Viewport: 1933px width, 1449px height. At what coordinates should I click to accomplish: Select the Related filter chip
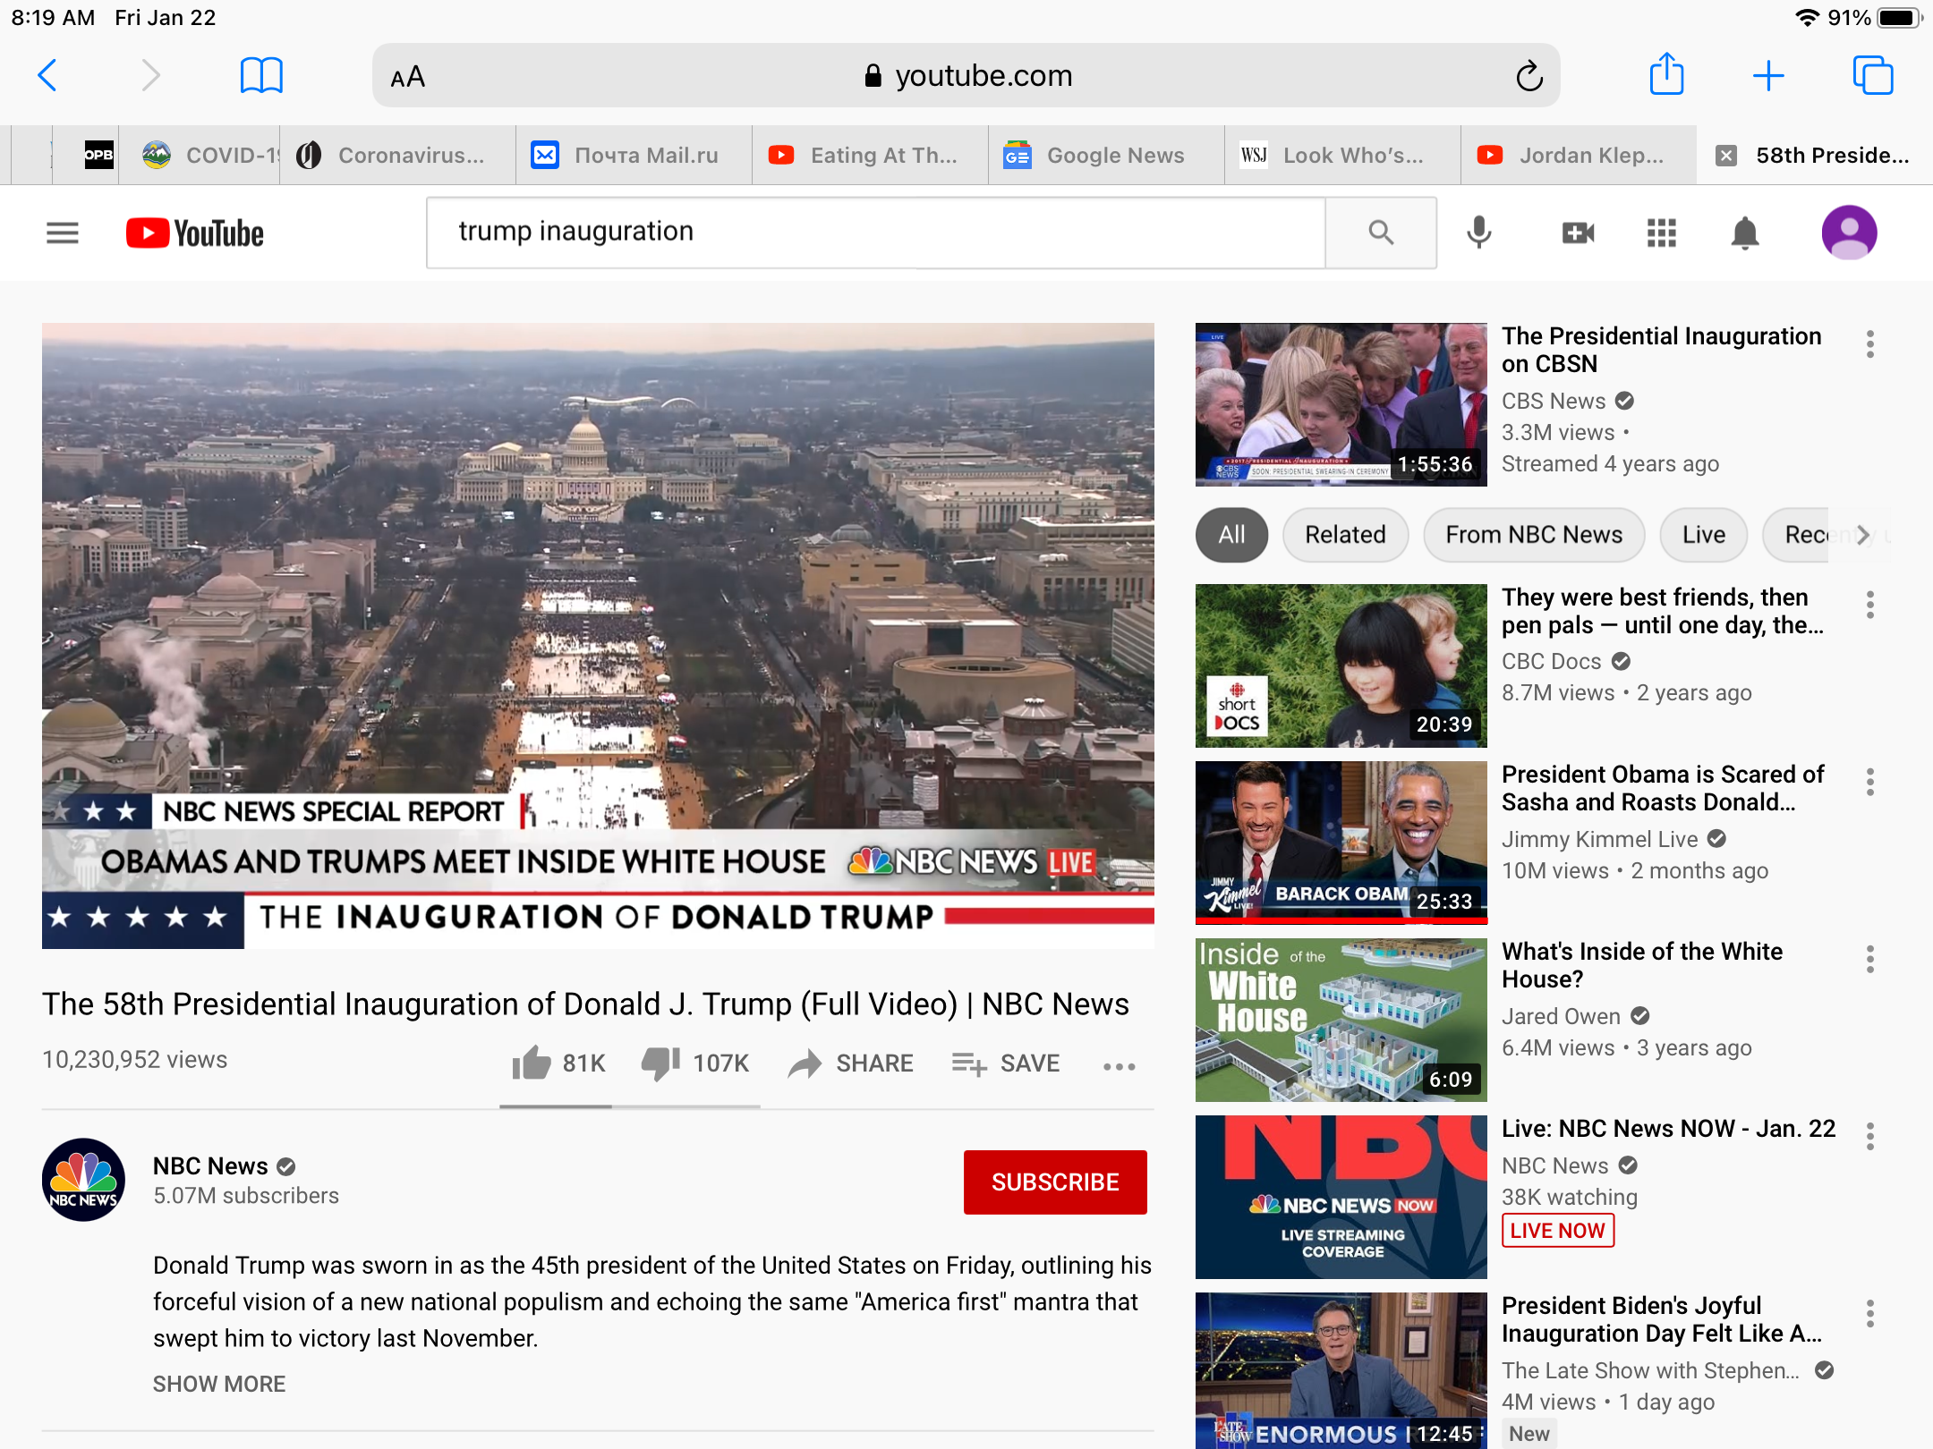(1344, 535)
